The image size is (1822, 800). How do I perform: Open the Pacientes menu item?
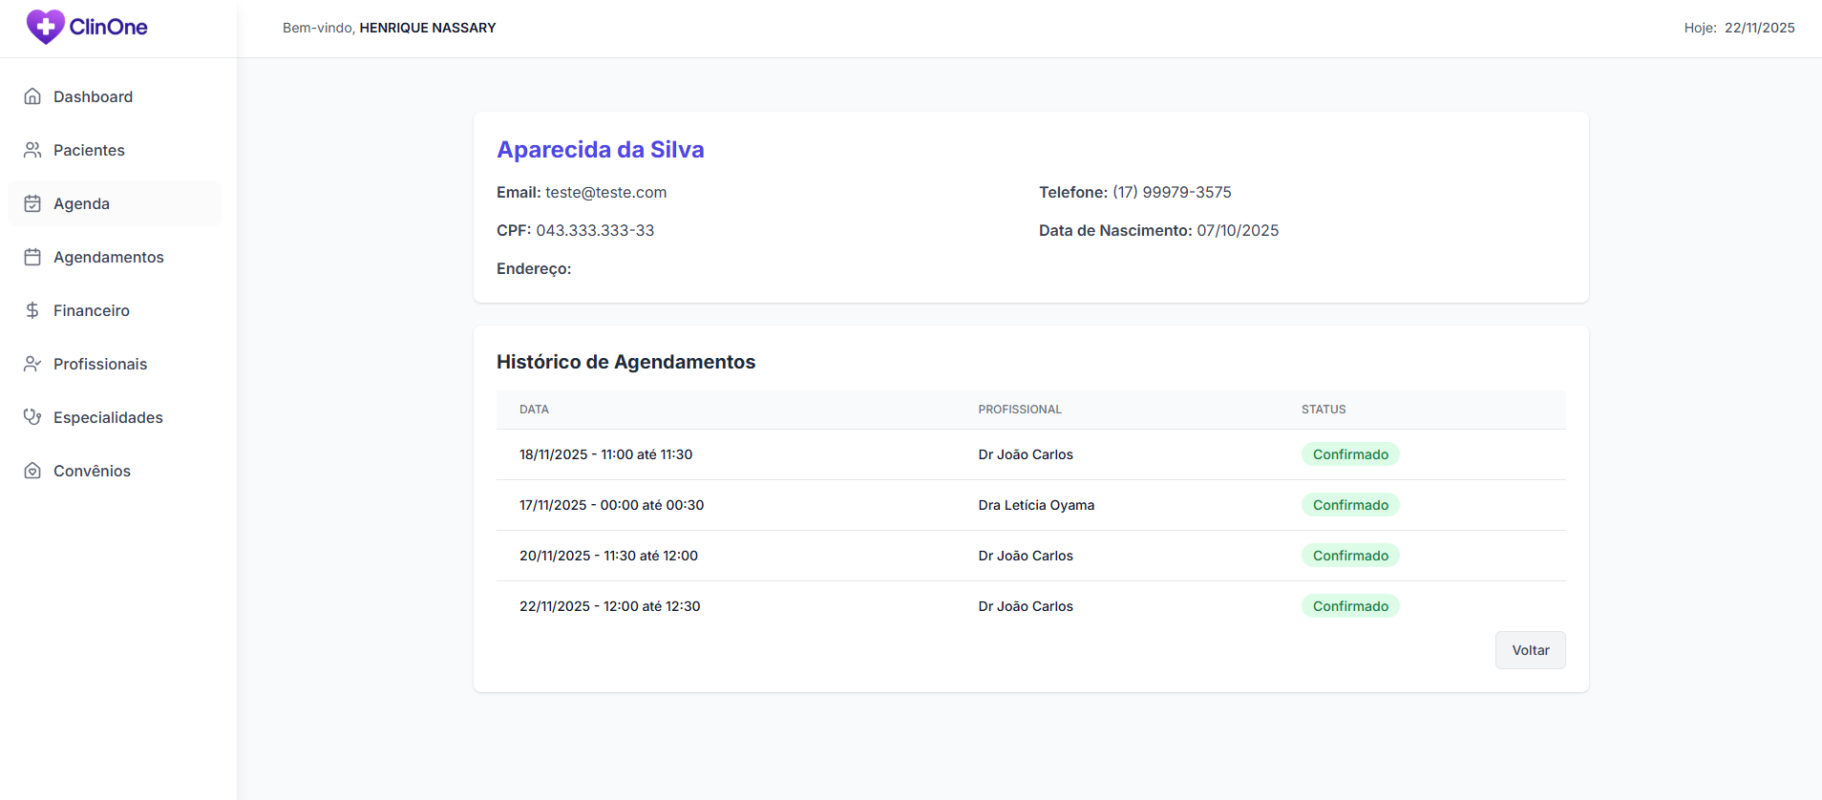(89, 150)
